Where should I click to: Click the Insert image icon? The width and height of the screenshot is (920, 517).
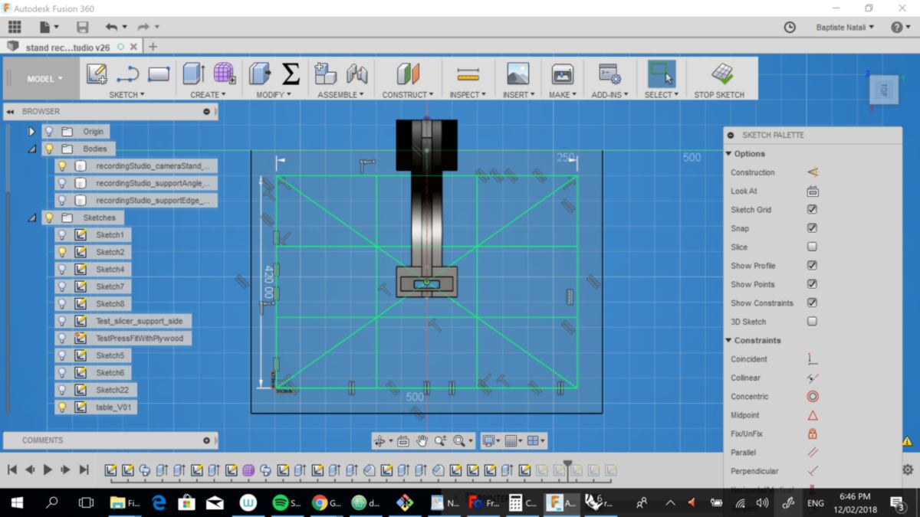518,74
